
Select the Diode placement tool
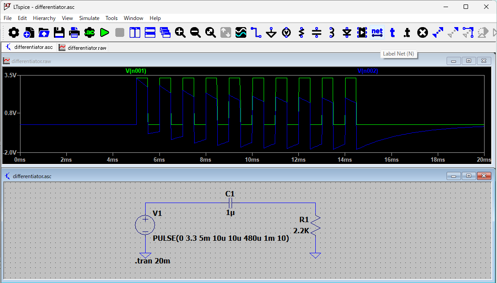347,32
